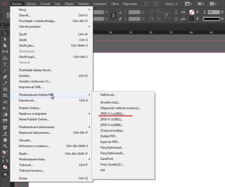This screenshot has width=225, height=187.
Task: Select the Hand tool
Action: pyautogui.click(x=5, y=140)
